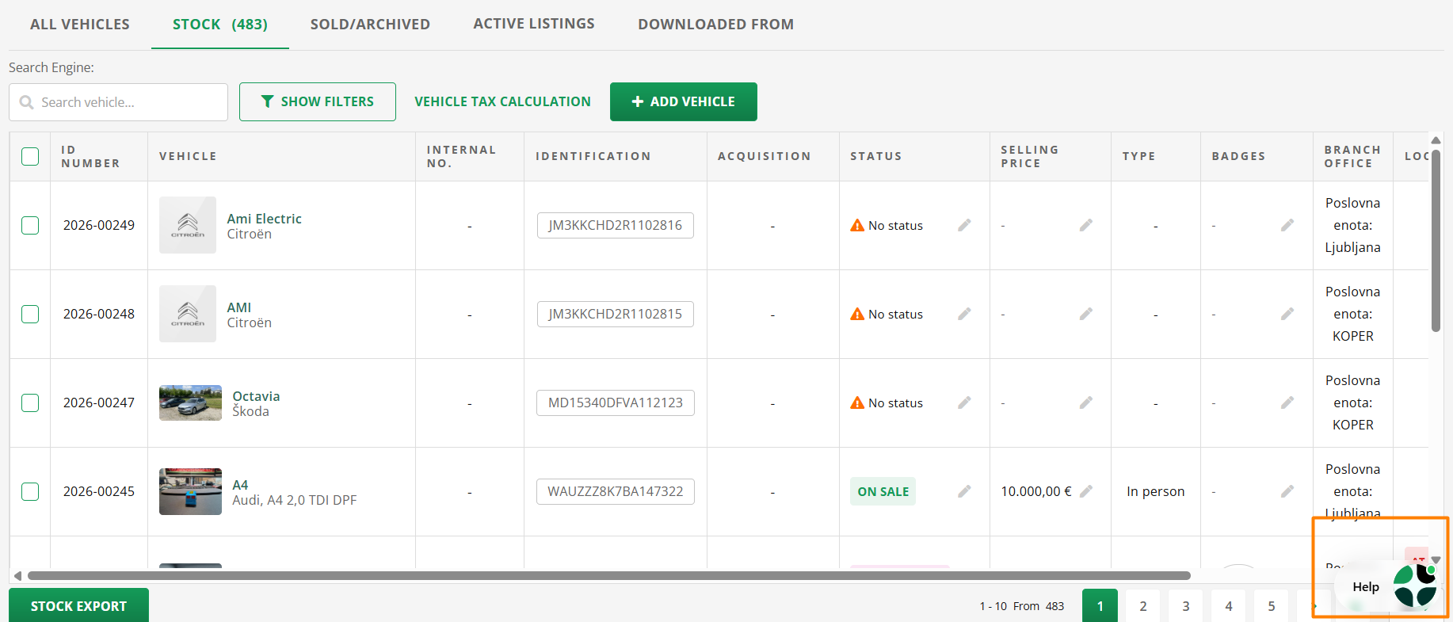Edit the ON SALE status pencil for Audi A4
Viewport: 1453px width, 622px height.
(x=964, y=491)
